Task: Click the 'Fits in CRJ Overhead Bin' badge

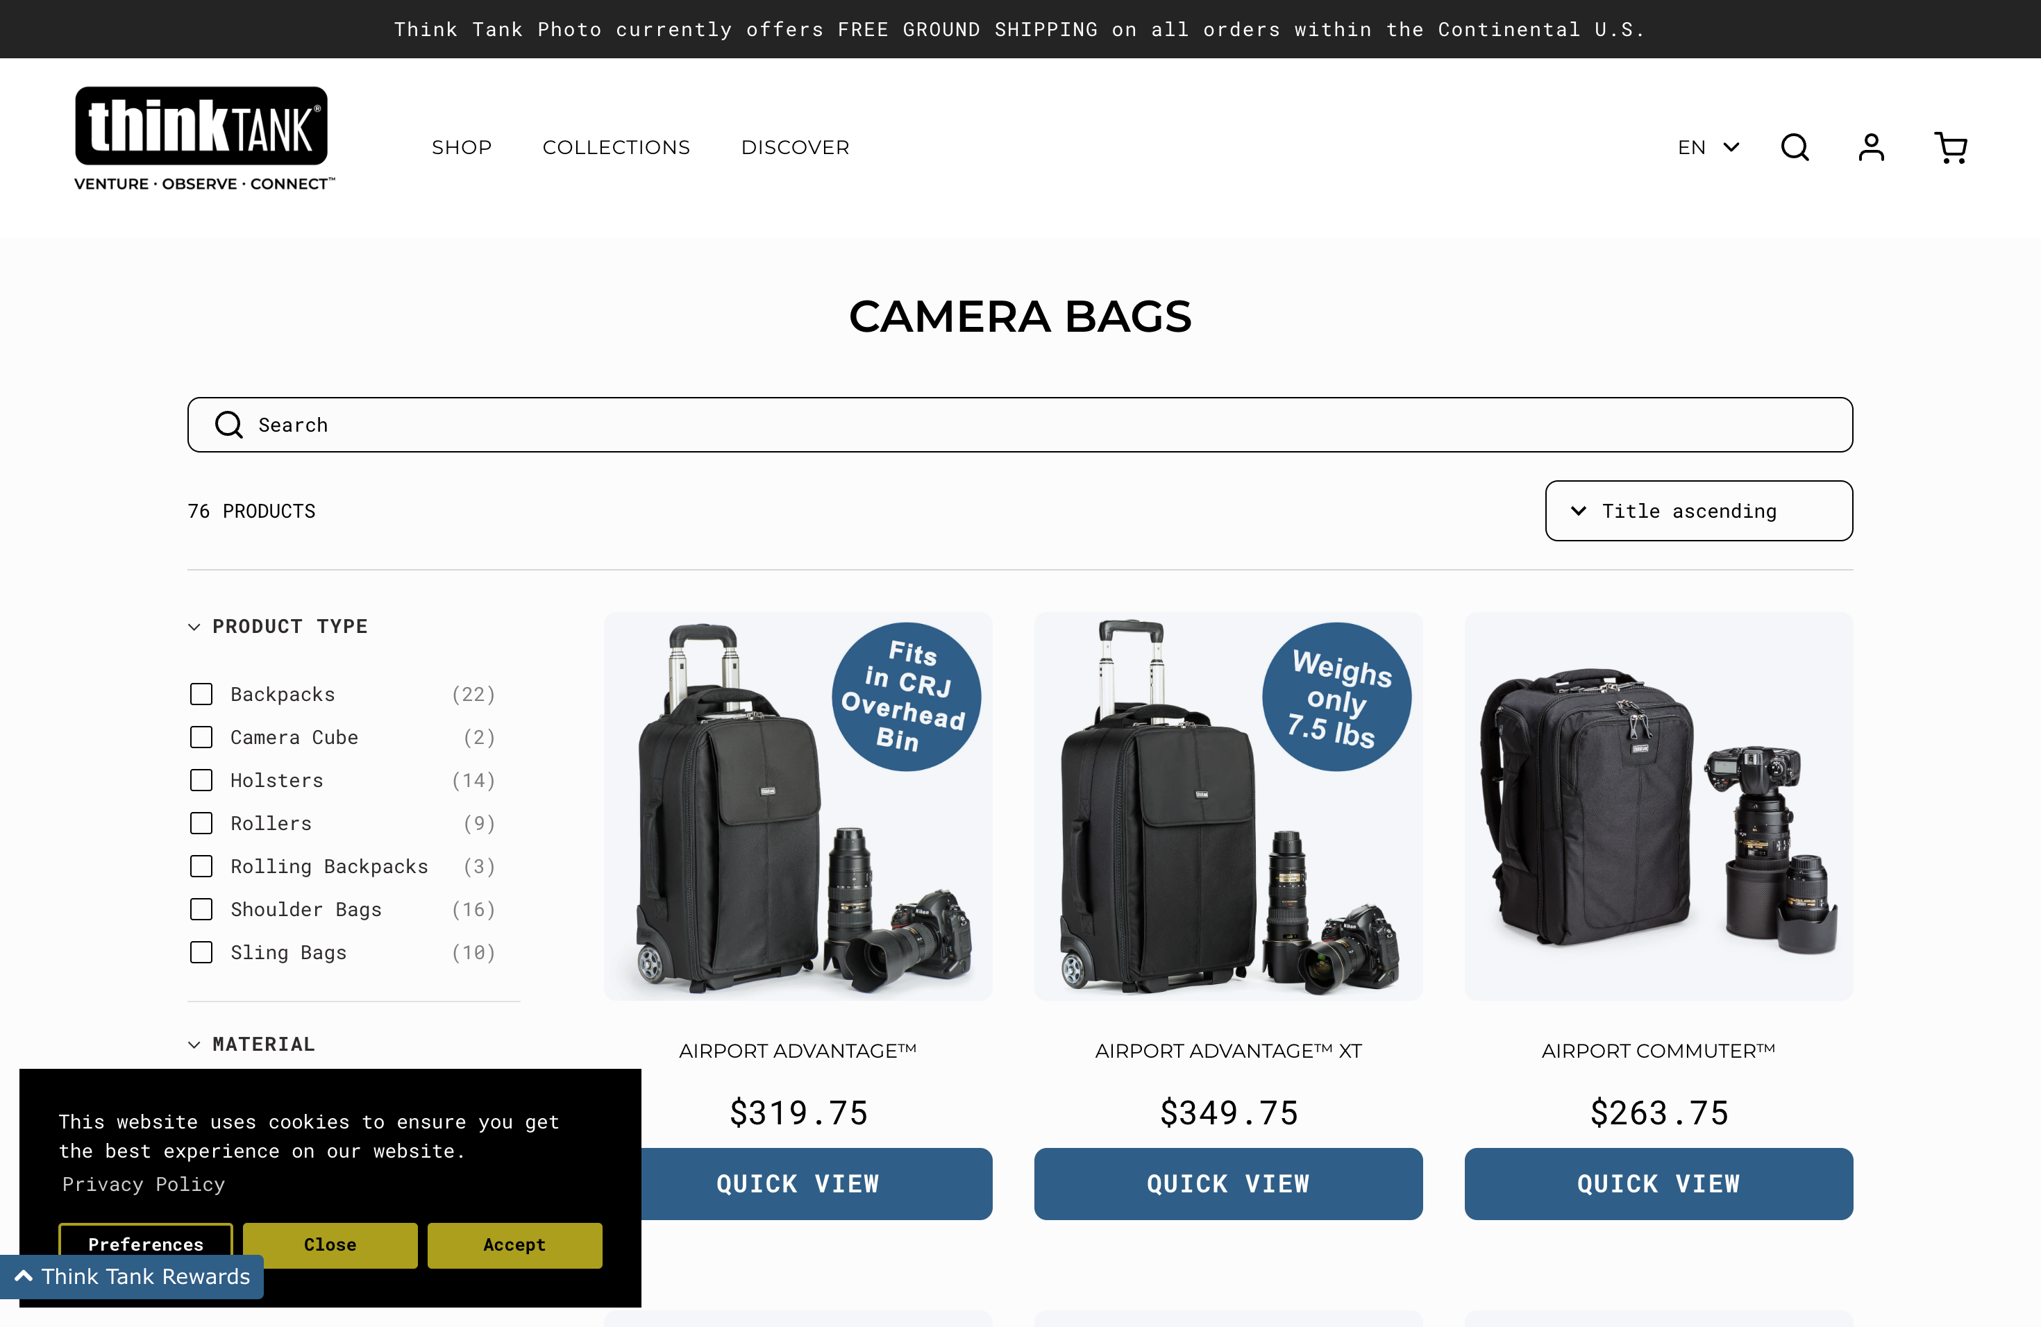Action: (907, 696)
